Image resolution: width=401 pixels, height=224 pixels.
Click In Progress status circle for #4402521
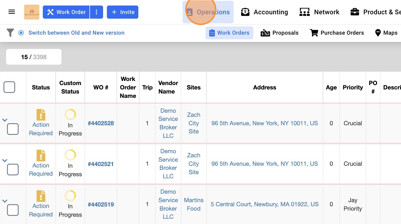click(70, 155)
